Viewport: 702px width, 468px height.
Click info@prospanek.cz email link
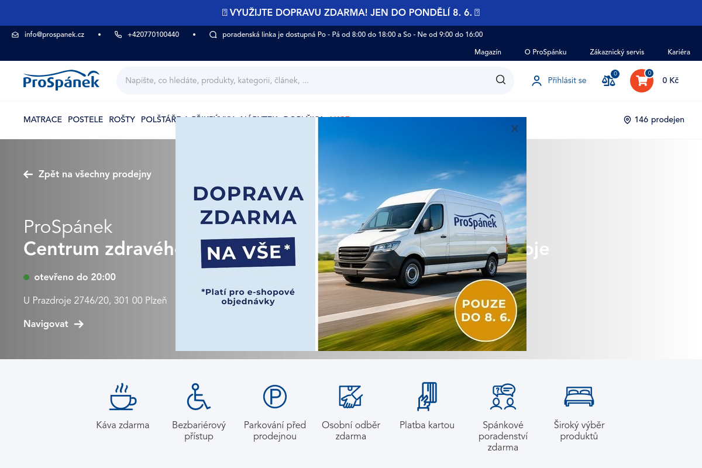[54, 35]
